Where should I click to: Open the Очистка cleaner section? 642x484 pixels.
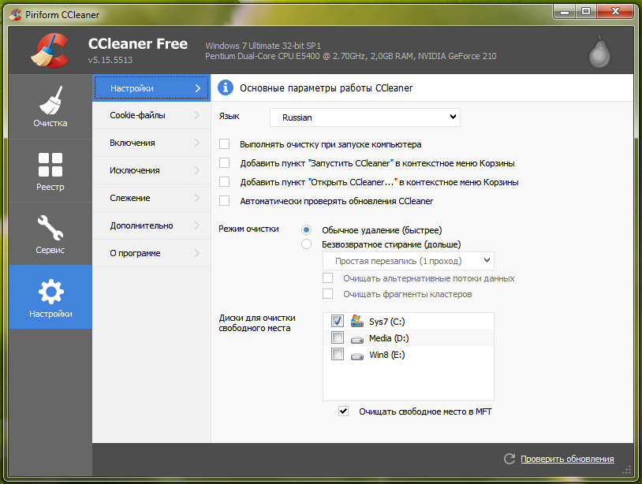click(50, 106)
